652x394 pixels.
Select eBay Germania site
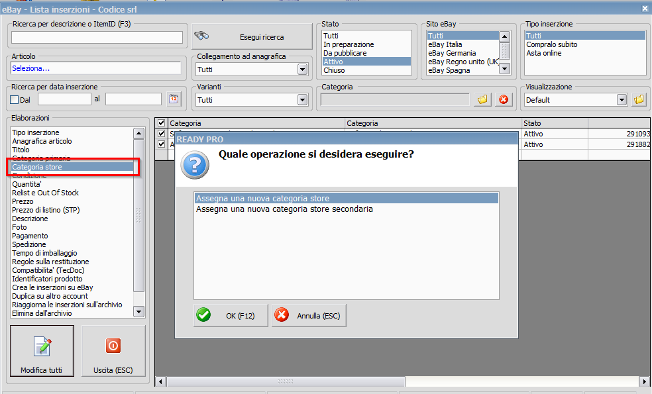462,53
